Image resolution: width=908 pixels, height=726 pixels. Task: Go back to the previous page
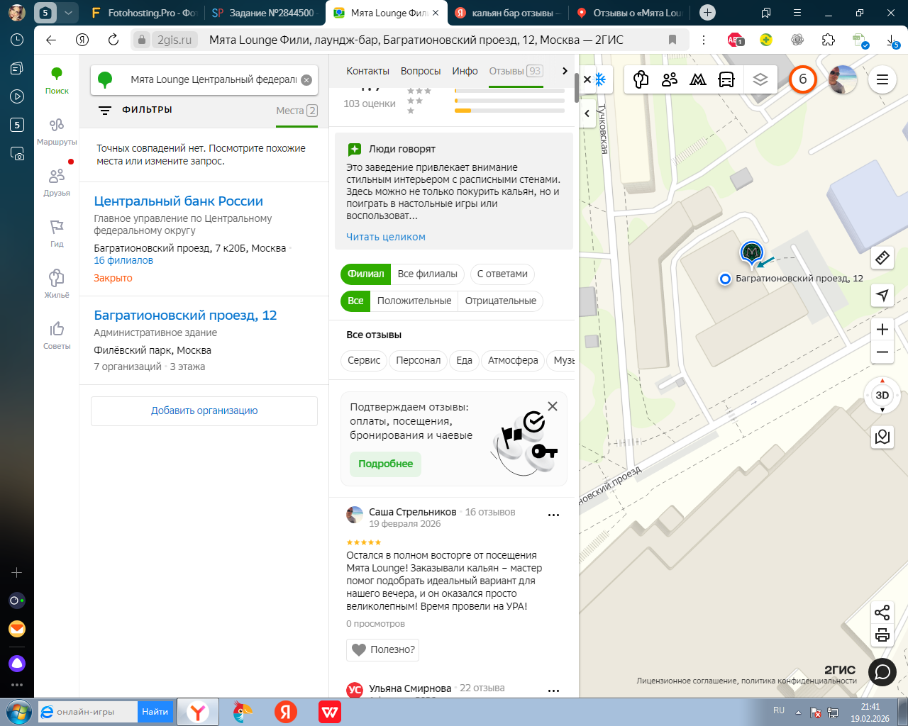[x=51, y=40]
